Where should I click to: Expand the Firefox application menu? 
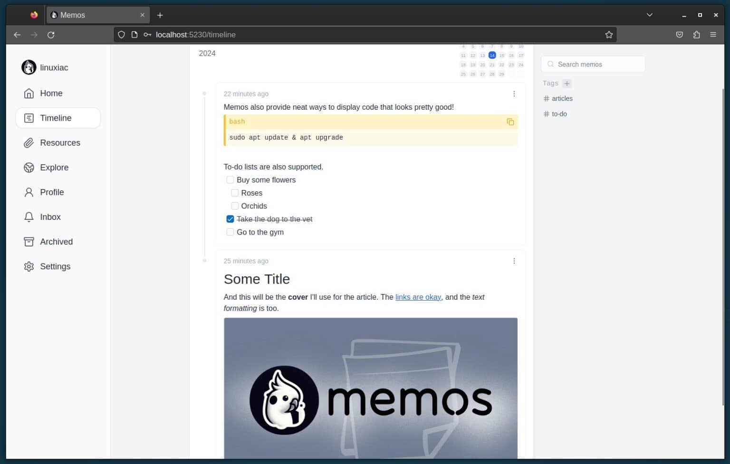click(713, 34)
